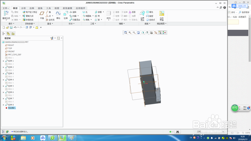251x141 pixels.
Task: Choose the 孔 hole tool
Action: pos(85,12)
